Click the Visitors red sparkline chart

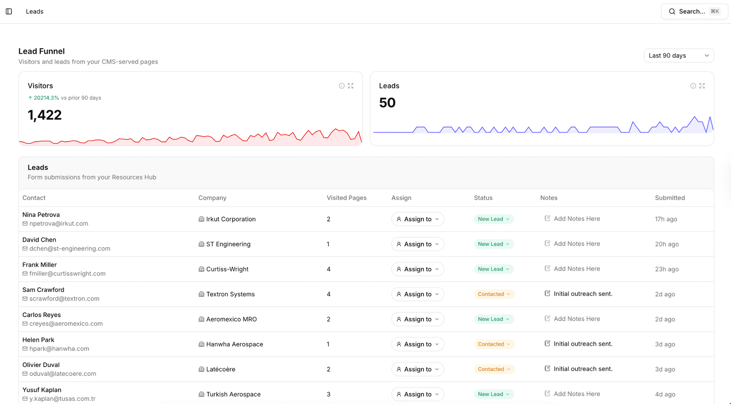click(x=191, y=136)
